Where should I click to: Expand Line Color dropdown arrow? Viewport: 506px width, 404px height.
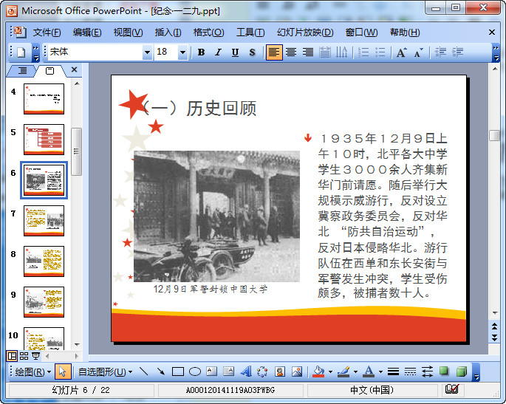coord(355,372)
